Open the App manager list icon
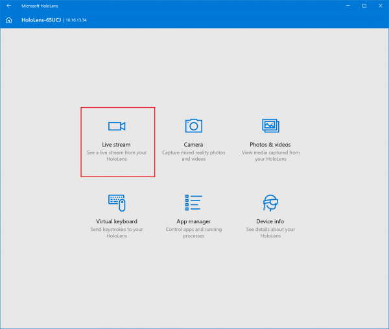This screenshot has width=389, height=329. coord(193,202)
